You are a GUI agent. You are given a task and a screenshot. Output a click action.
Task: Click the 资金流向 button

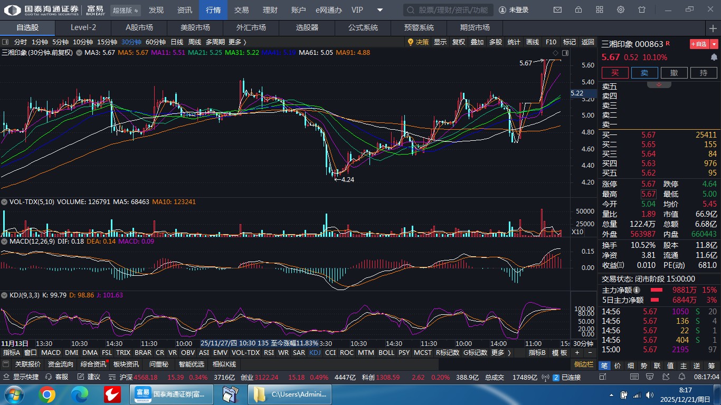tap(60, 364)
